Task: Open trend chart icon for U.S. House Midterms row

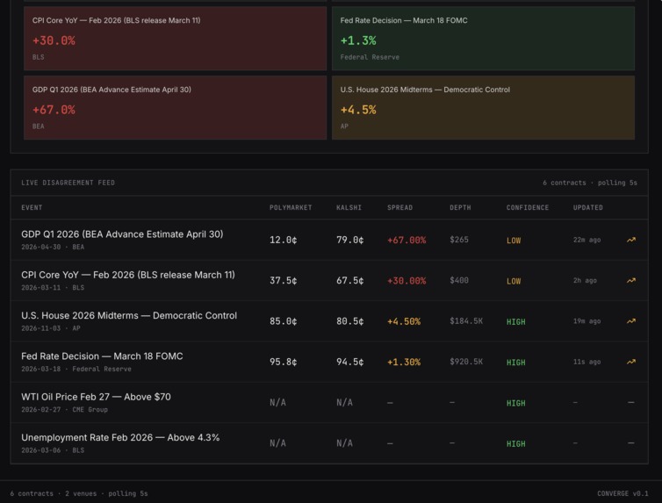Action: [630, 321]
